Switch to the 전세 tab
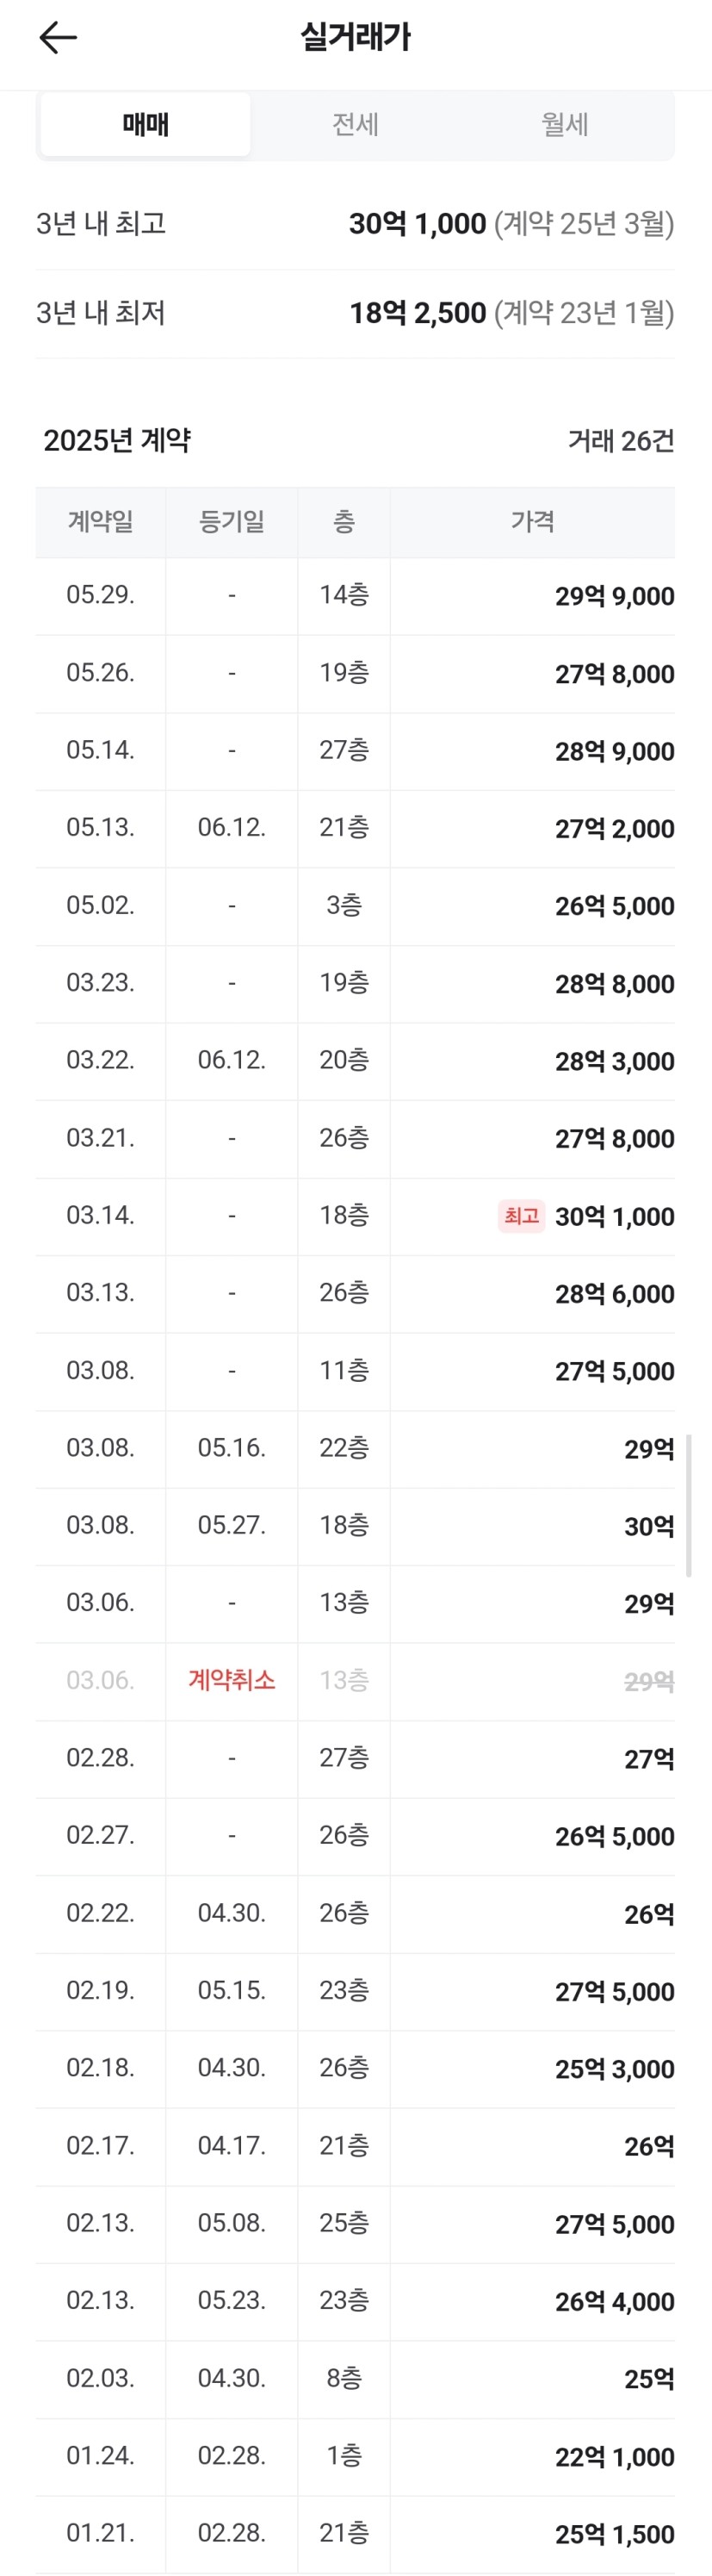 (355, 124)
